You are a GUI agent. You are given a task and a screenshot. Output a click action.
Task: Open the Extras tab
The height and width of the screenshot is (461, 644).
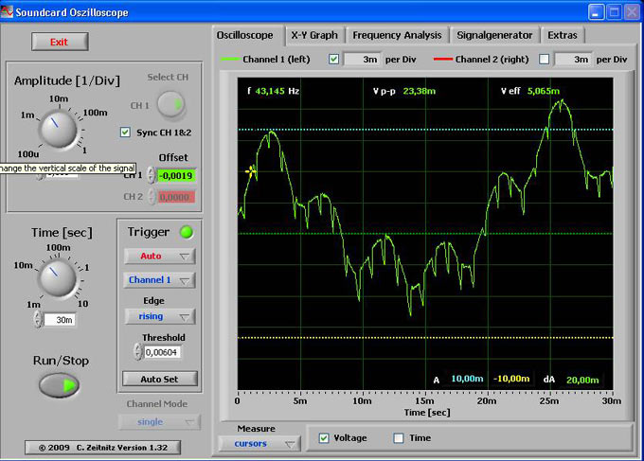563,35
